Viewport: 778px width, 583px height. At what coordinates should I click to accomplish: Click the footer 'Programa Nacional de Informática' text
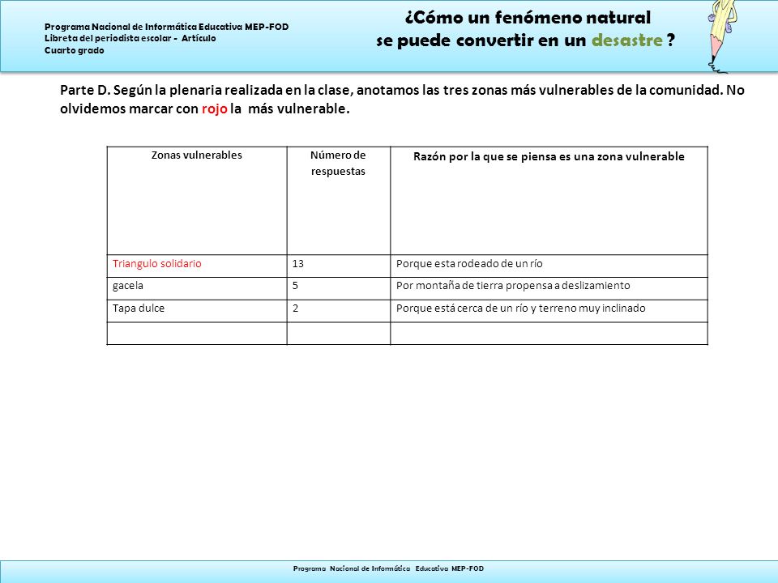tap(388, 568)
